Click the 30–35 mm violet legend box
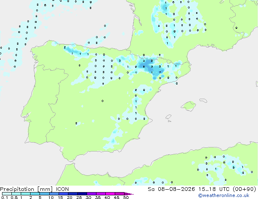258x199 pixels. [92, 194]
